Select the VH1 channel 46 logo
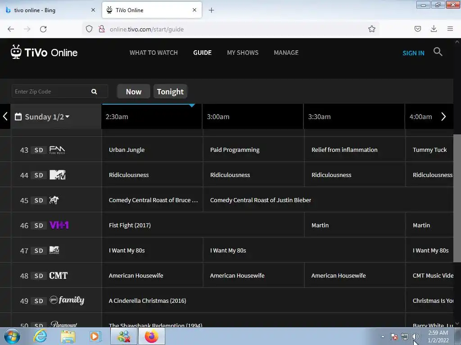Image resolution: width=461 pixels, height=345 pixels. click(59, 225)
